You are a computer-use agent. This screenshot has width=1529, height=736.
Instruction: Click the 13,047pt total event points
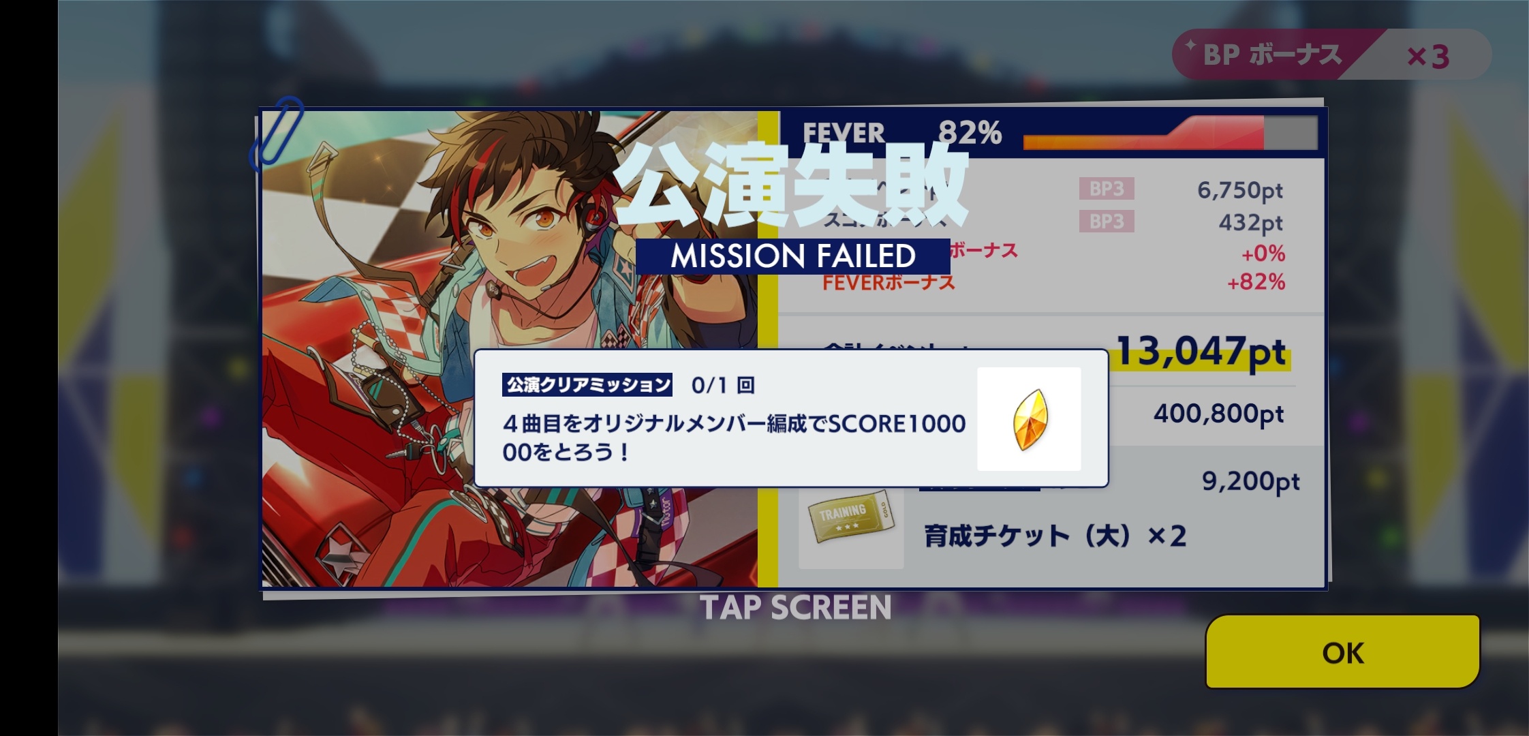(x=1202, y=353)
